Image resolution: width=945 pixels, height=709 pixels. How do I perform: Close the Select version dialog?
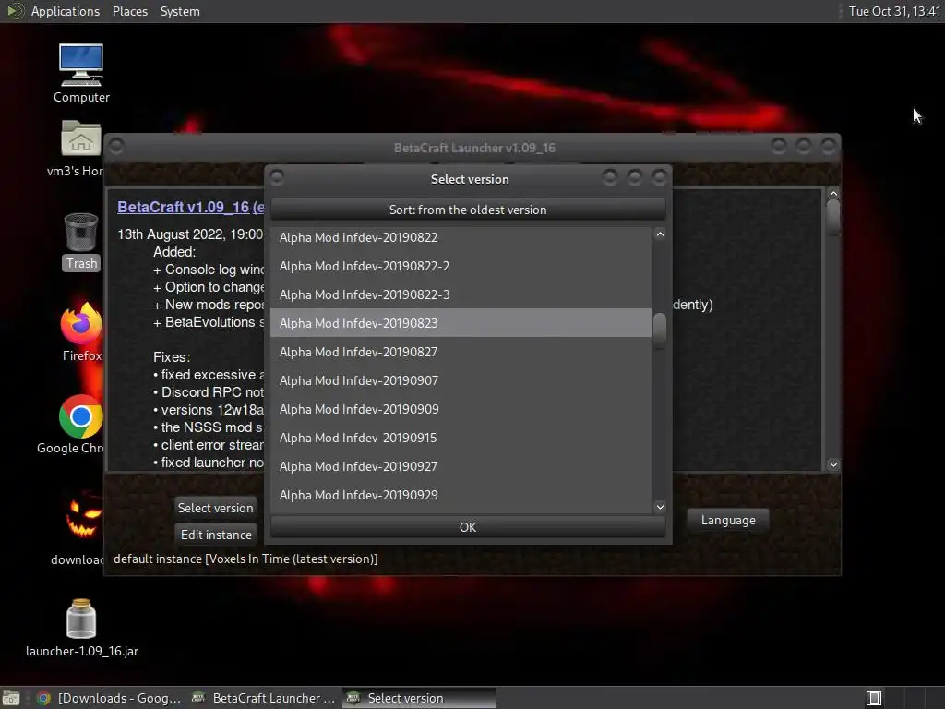click(660, 177)
